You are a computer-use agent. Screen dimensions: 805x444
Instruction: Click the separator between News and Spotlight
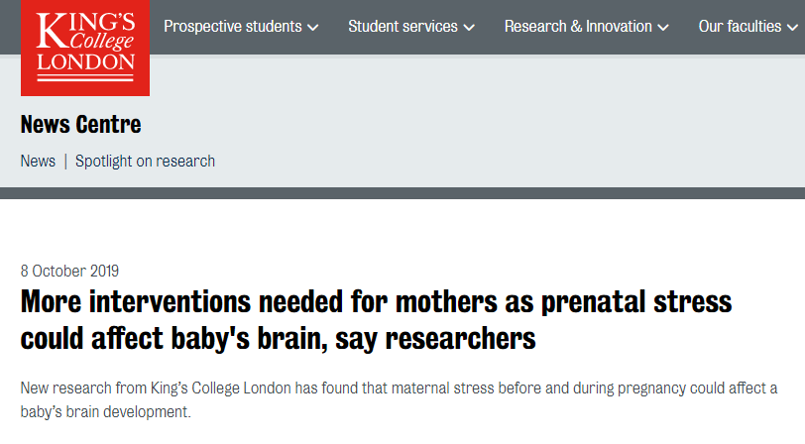[65, 162]
